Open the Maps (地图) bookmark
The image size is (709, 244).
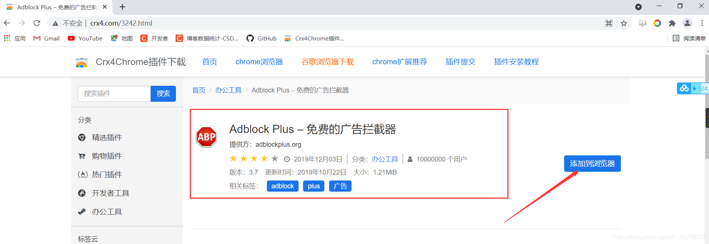[x=122, y=38]
